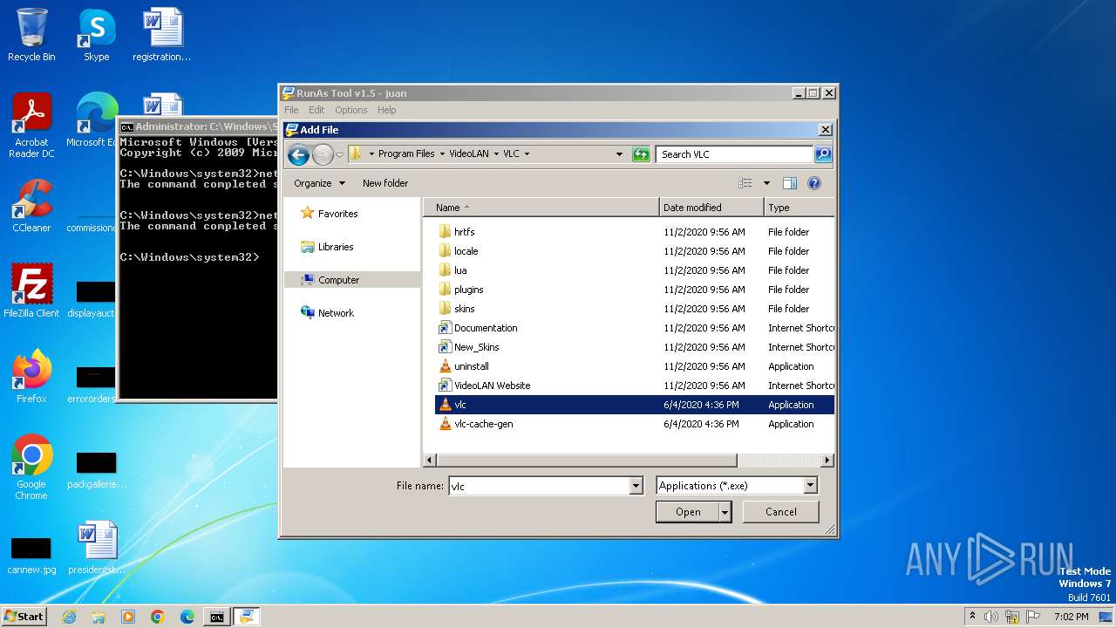Open the recent pages dropdown beside Forward
This screenshot has width=1116, height=628.
(339, 154)
